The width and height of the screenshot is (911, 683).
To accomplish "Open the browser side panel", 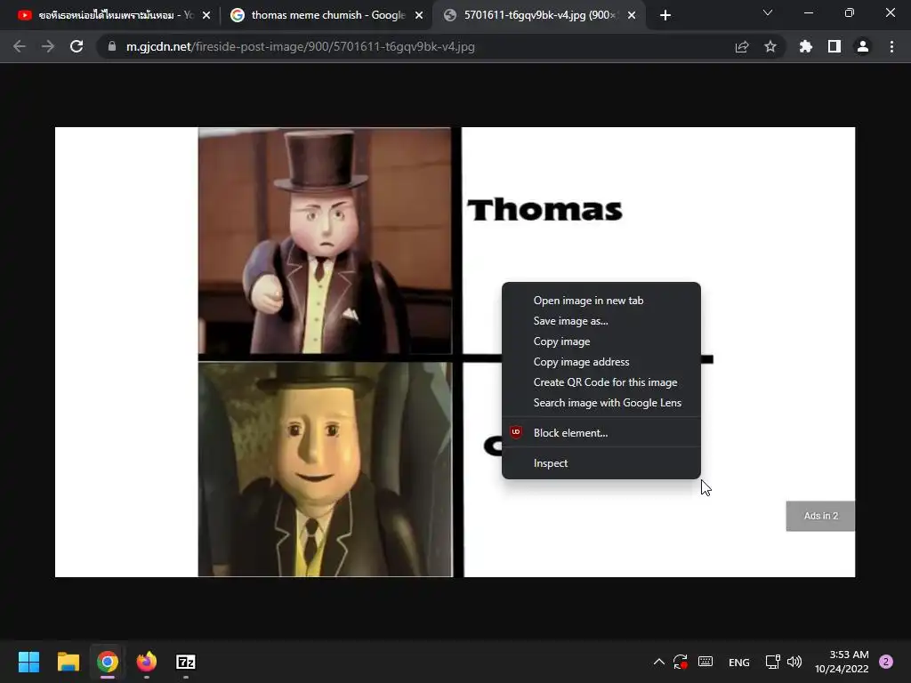I will 834,46.
